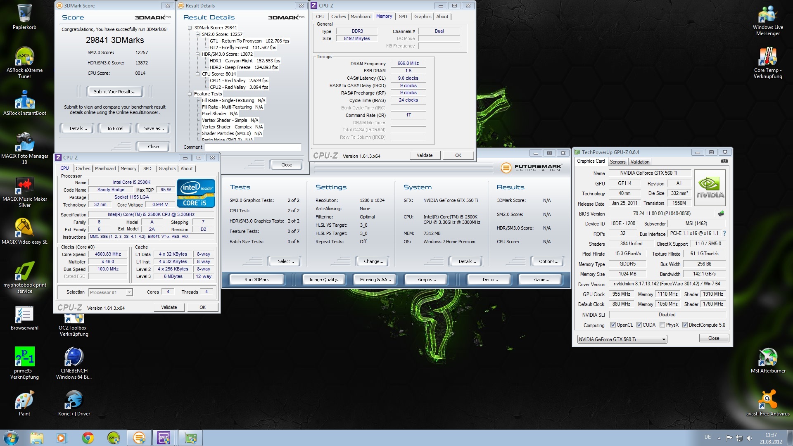
Task: Switch to Caches tab in lower CPU-Z
Action: [83, 168]
